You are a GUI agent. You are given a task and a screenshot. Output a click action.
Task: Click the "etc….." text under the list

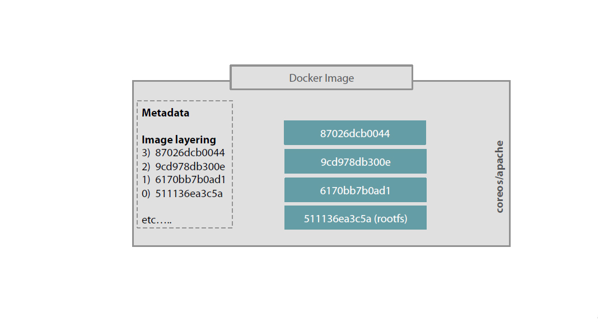coord(156,220)
